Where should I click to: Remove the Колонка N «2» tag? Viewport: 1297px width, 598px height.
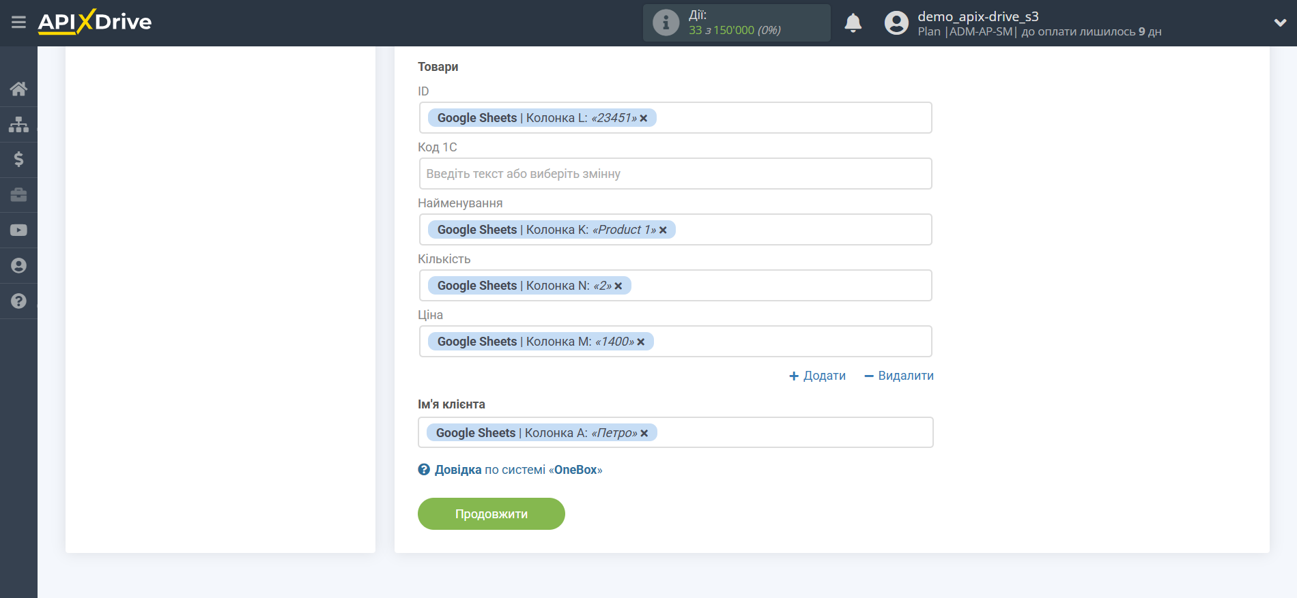point(618,286)
